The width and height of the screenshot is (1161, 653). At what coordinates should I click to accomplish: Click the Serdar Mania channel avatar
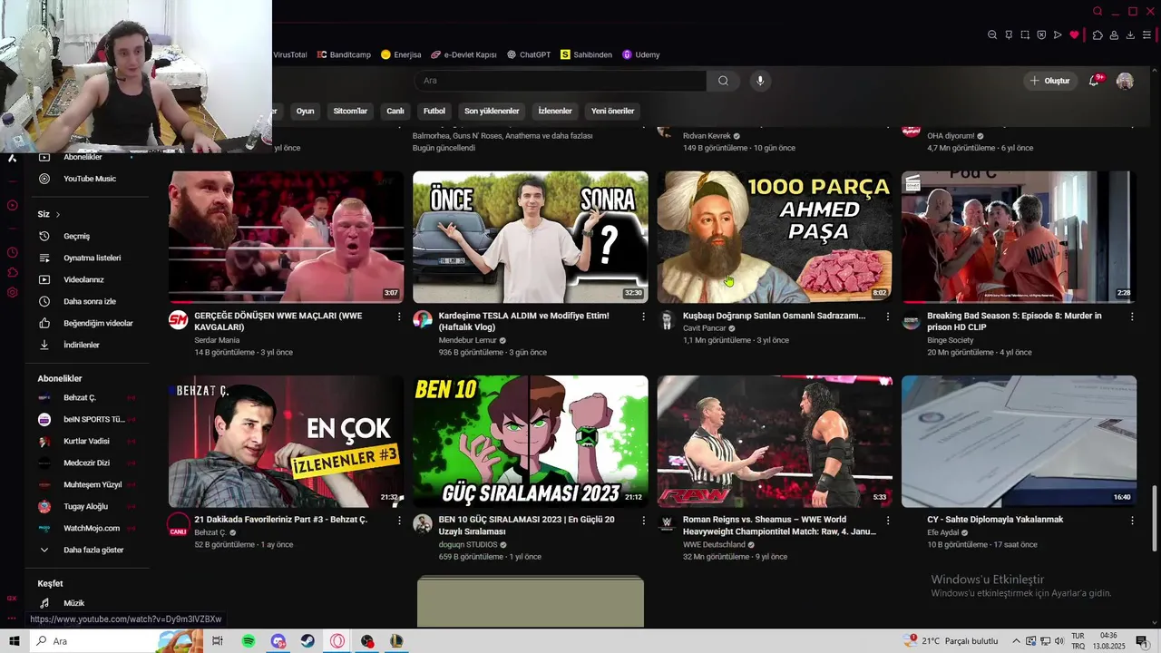tap(179, 320)
